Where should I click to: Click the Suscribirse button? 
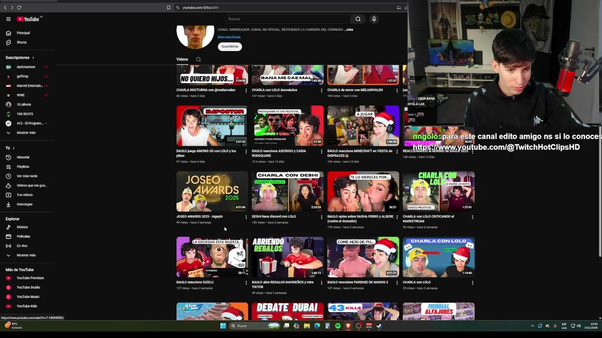[x=230, y=46]
